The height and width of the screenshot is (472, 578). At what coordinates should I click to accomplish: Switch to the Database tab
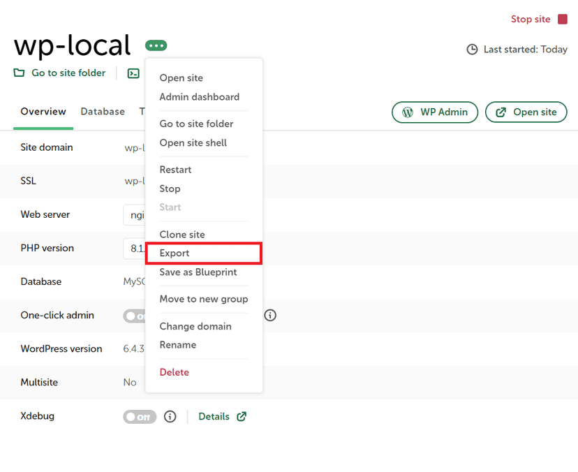102,112
